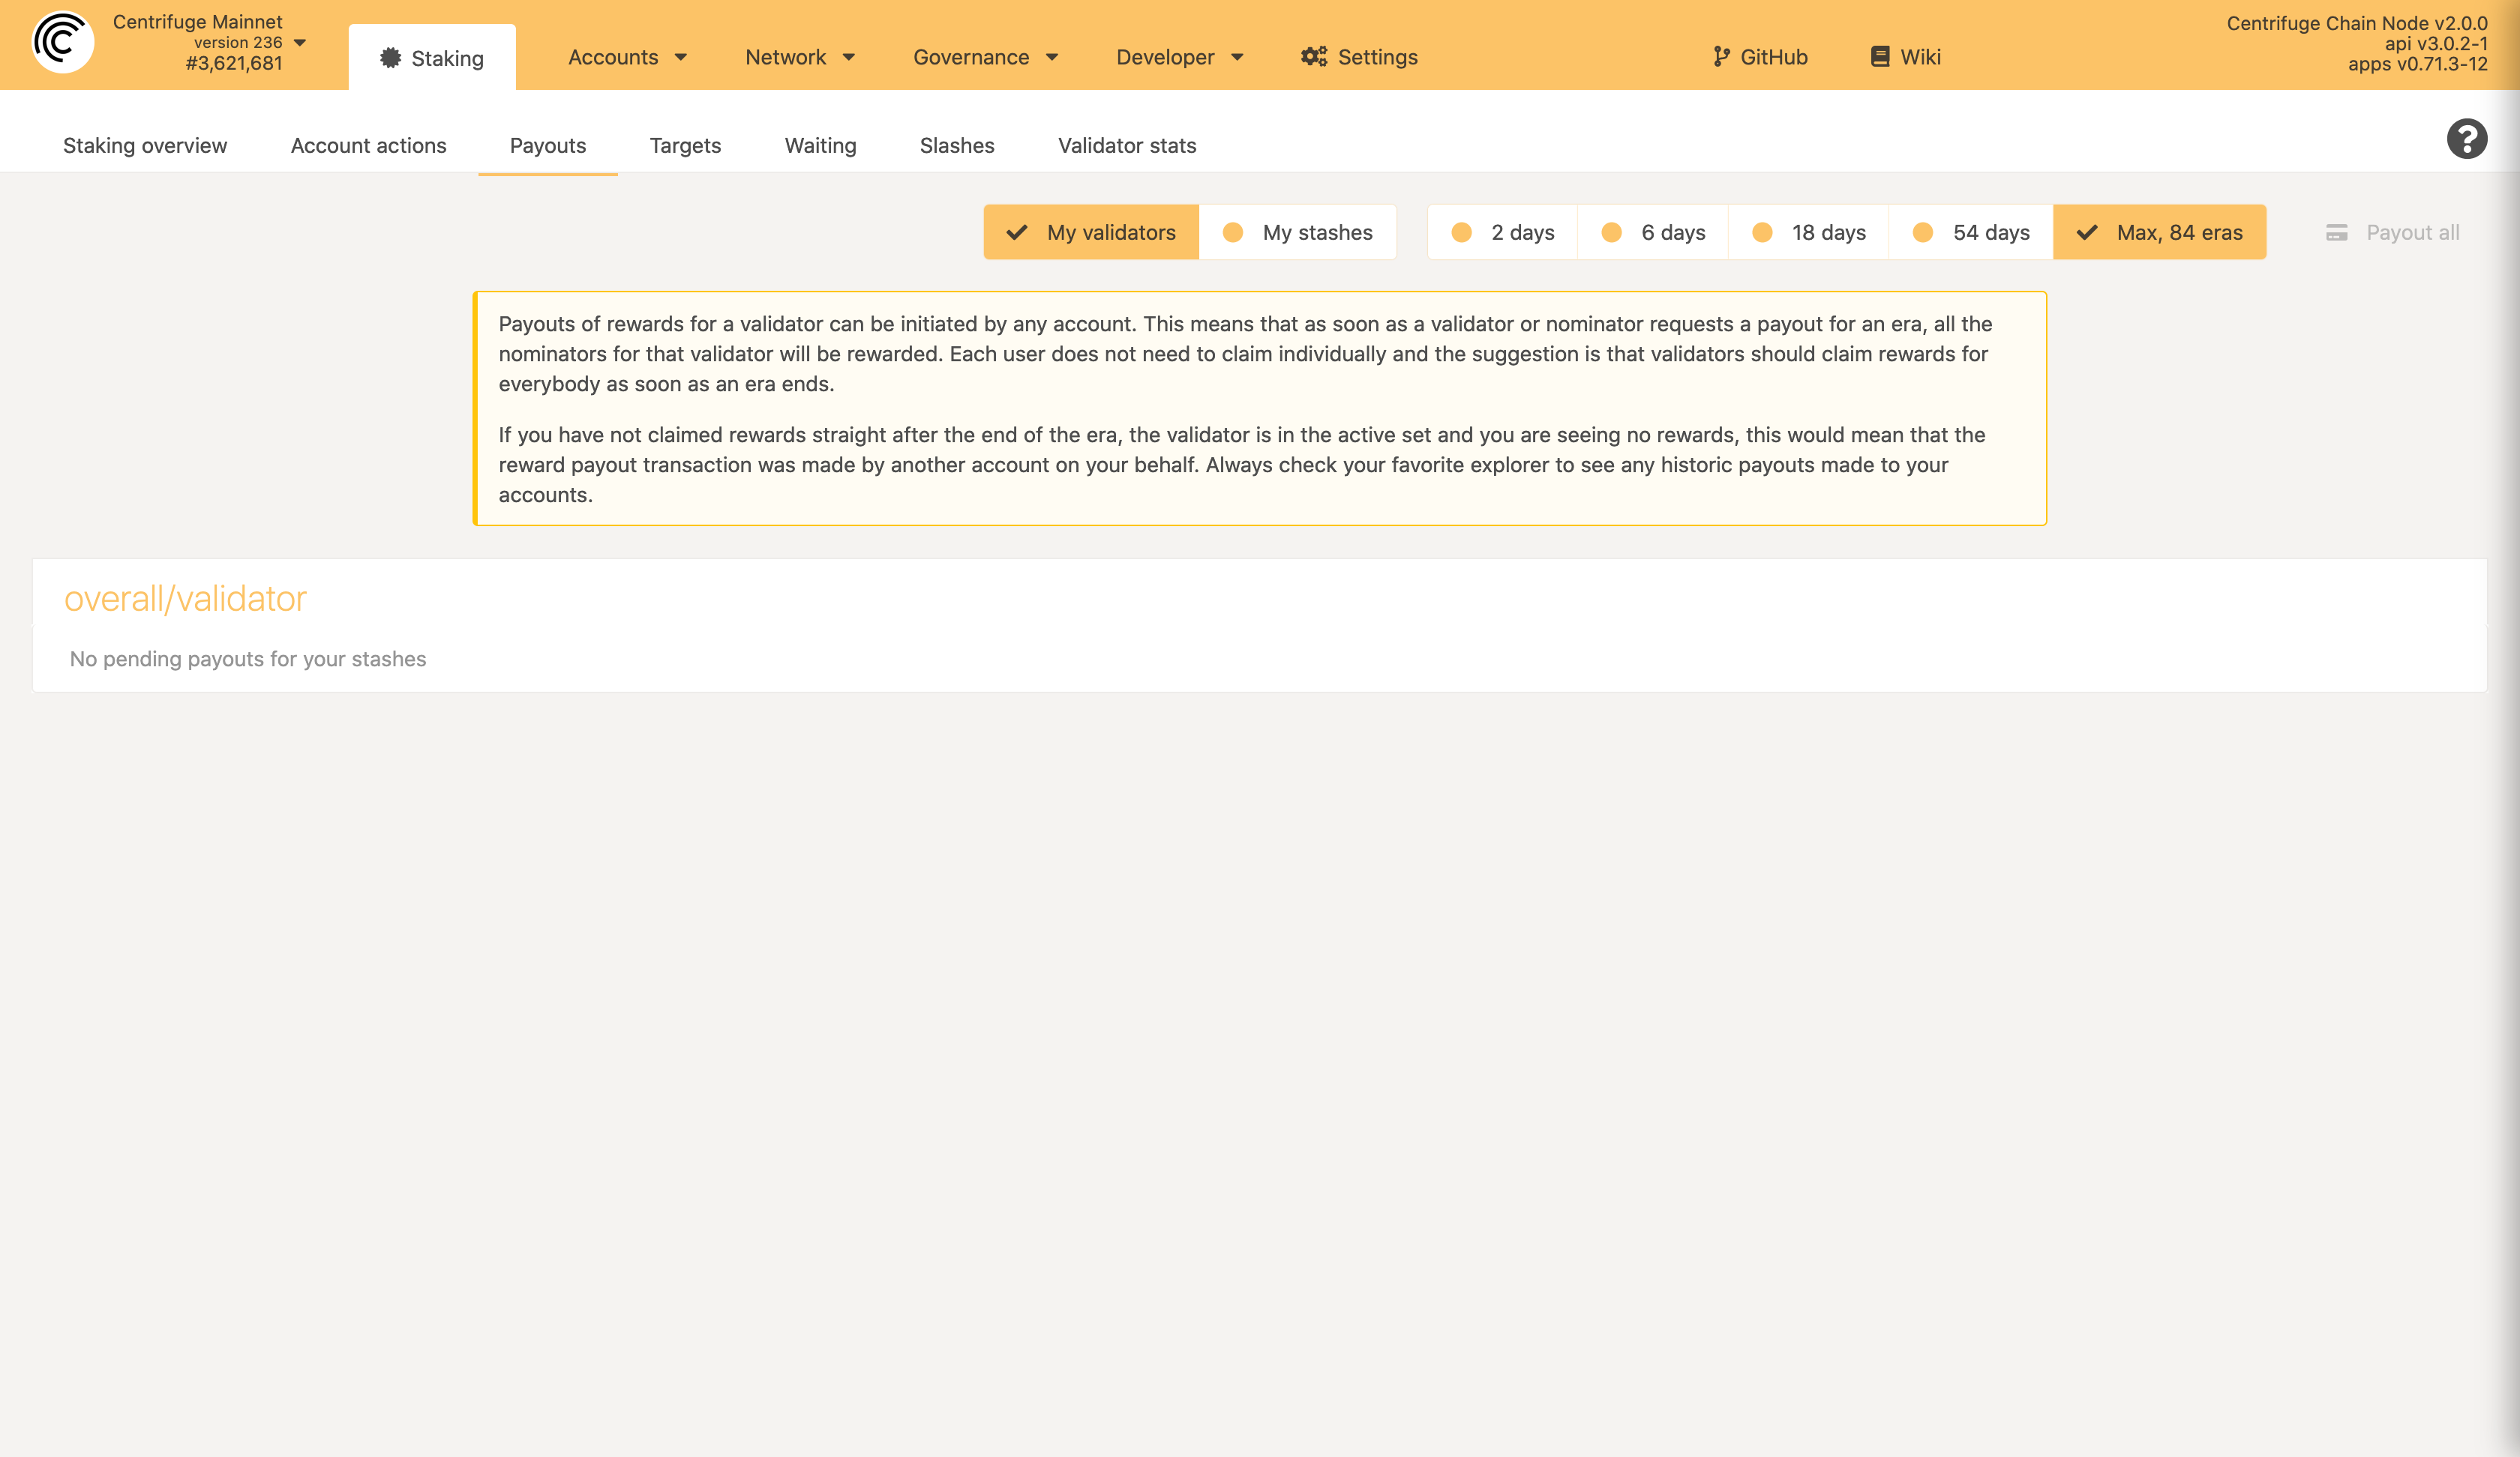
Task: Expand the Developer menu
Action: [x=1180, y=57]
